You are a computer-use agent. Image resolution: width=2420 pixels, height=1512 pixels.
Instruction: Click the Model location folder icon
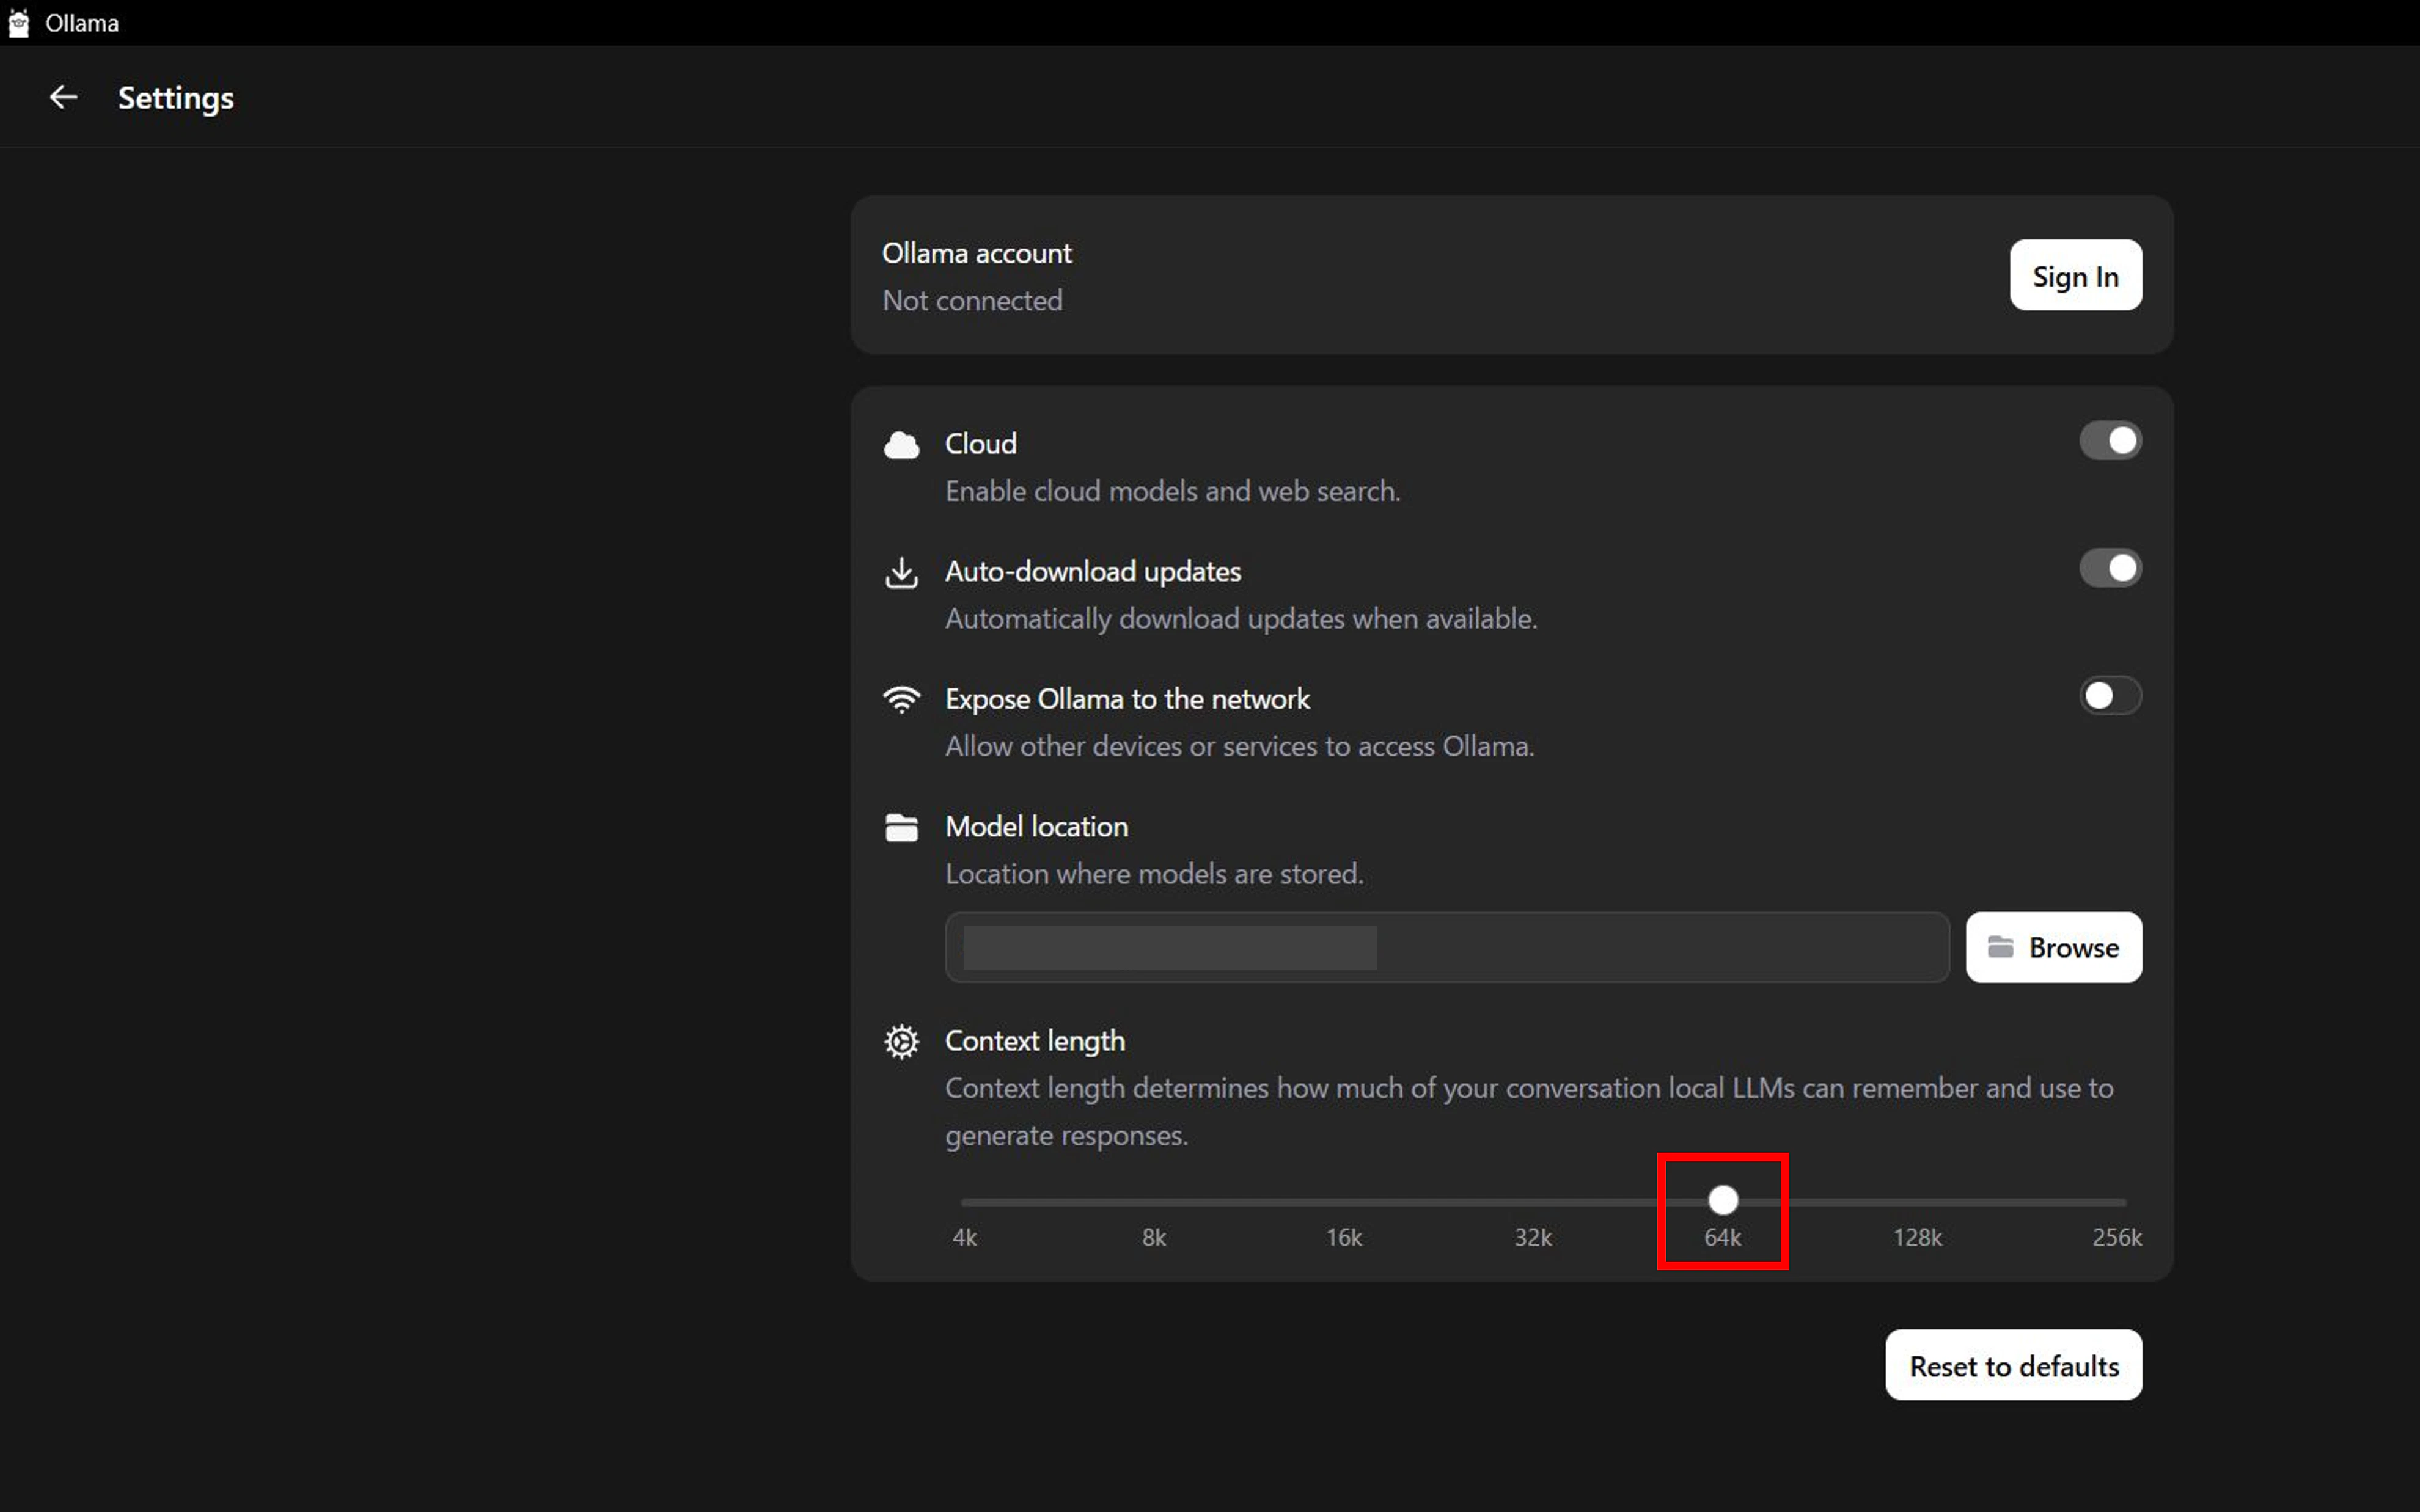901,828
